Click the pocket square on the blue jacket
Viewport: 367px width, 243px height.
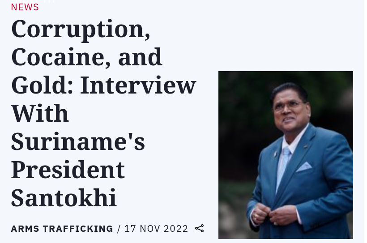(x=304, y=167)
